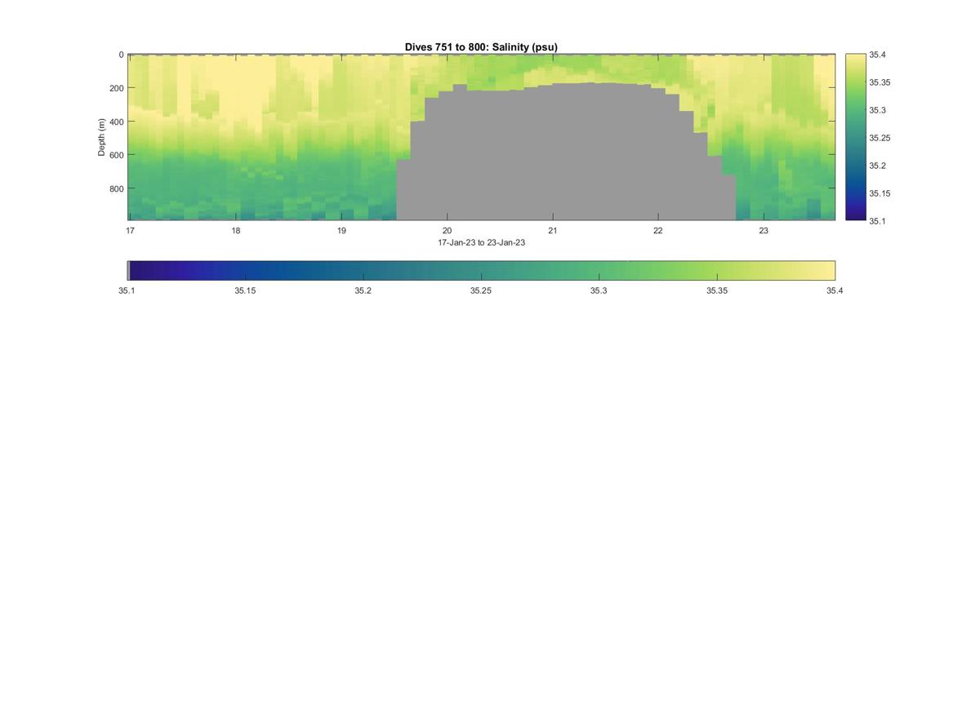Pick the horizontal salinity colorbar under the plot
This screenshot has height=722, width=980.
pos(481,271)
